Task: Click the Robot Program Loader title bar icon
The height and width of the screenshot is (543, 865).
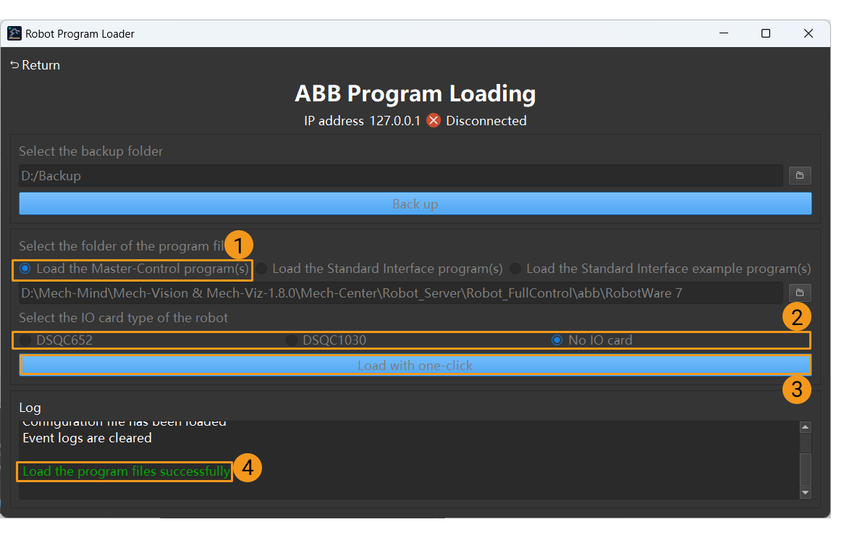Action: point(14,33)
